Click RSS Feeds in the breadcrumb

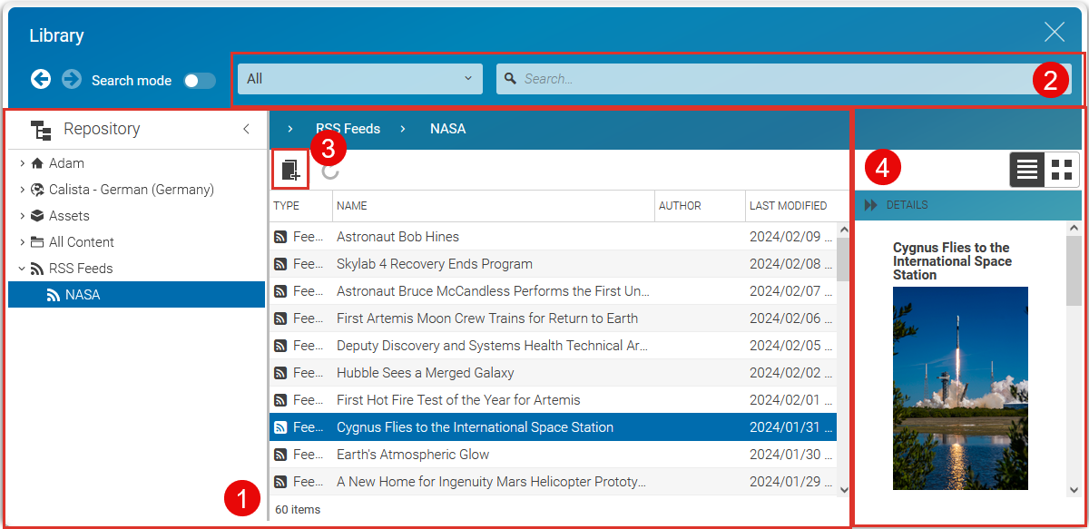click(348, 128)
